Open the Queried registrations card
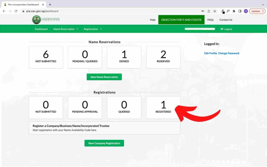This screenshot has height=167, width=267. click(124, 108)
